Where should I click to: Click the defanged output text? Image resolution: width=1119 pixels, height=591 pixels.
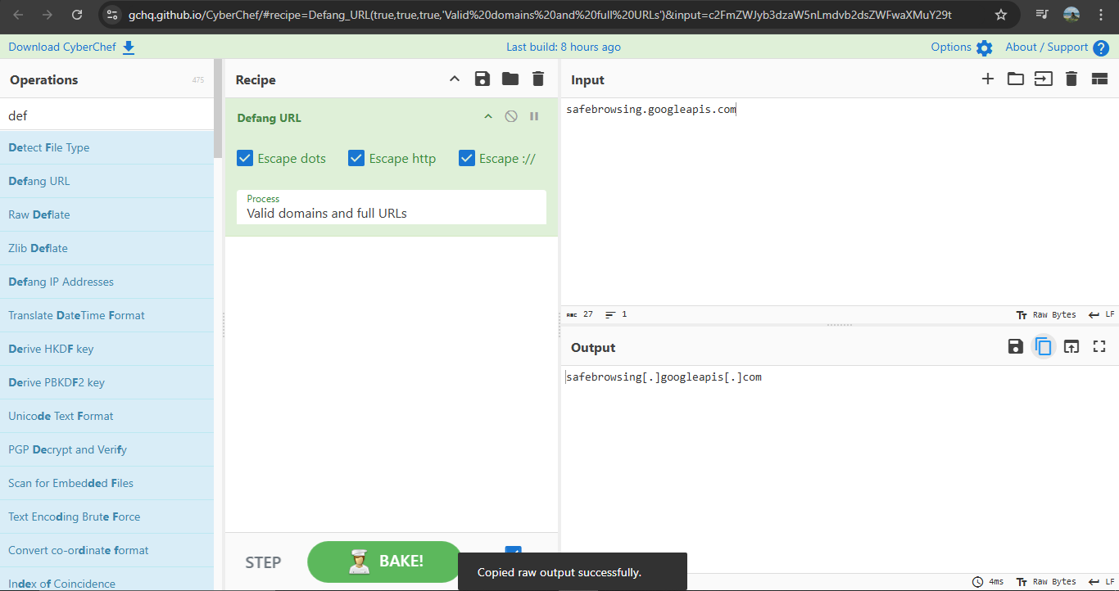(x=664, y=377)
